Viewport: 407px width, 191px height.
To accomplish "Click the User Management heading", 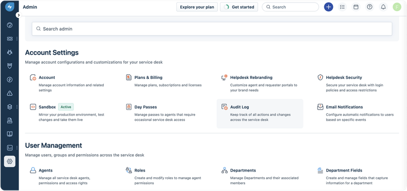I will pyautogui.click(x=53, y=145).
